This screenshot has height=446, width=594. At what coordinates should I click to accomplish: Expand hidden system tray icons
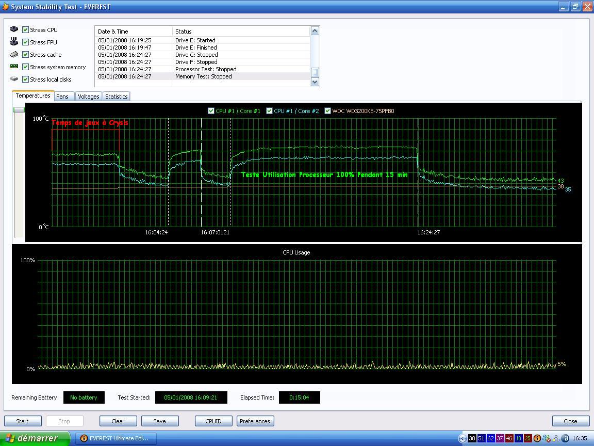pos(462,438)
